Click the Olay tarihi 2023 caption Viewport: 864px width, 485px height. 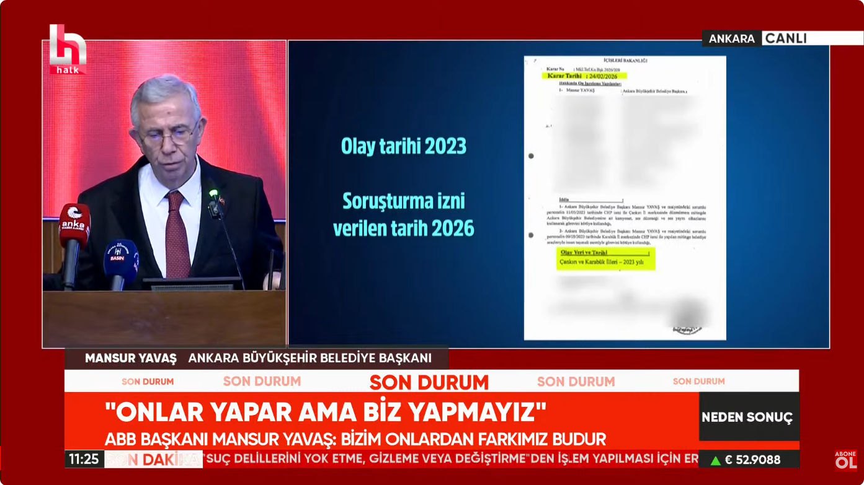tap(404, 146)
